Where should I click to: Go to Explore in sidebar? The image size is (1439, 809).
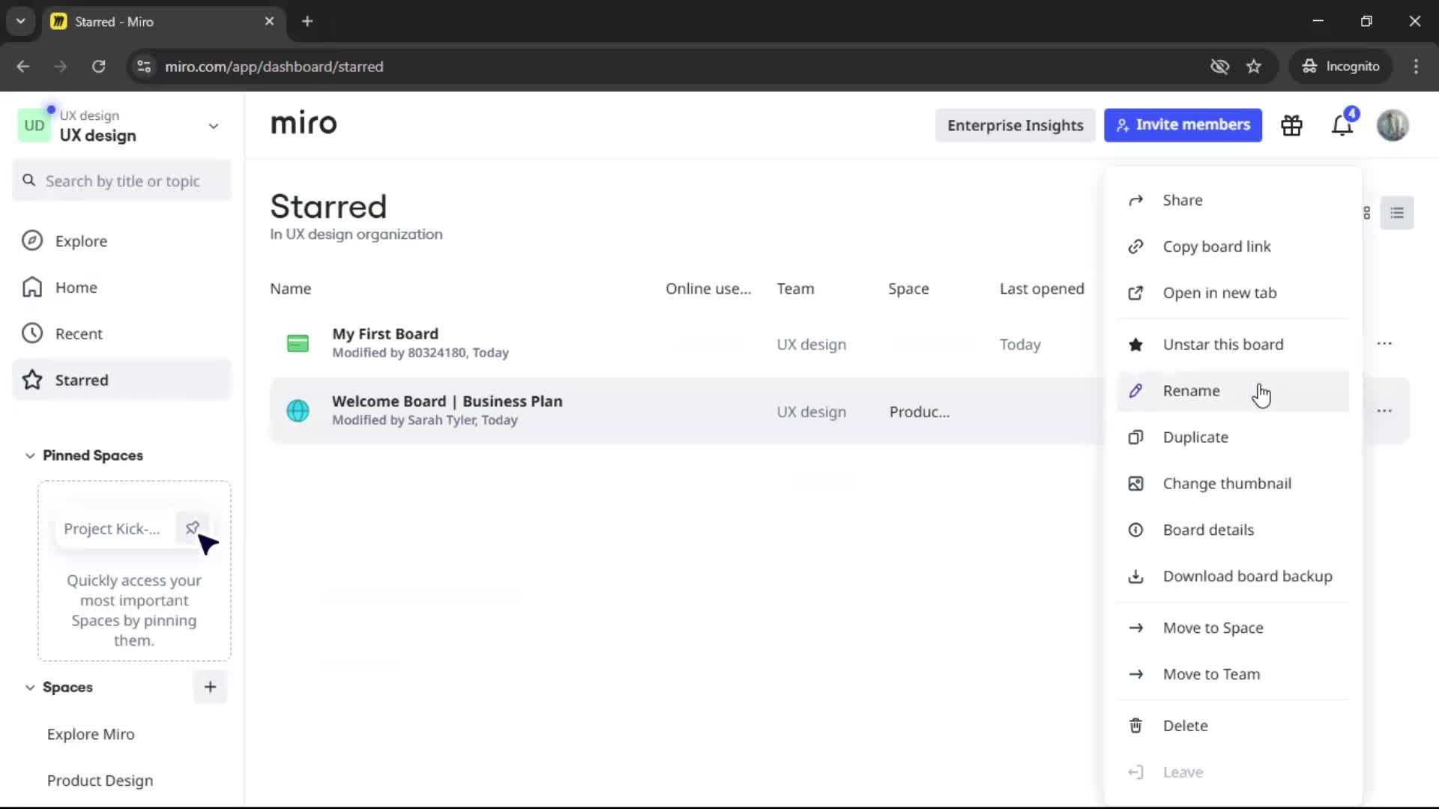coord(122,241)
